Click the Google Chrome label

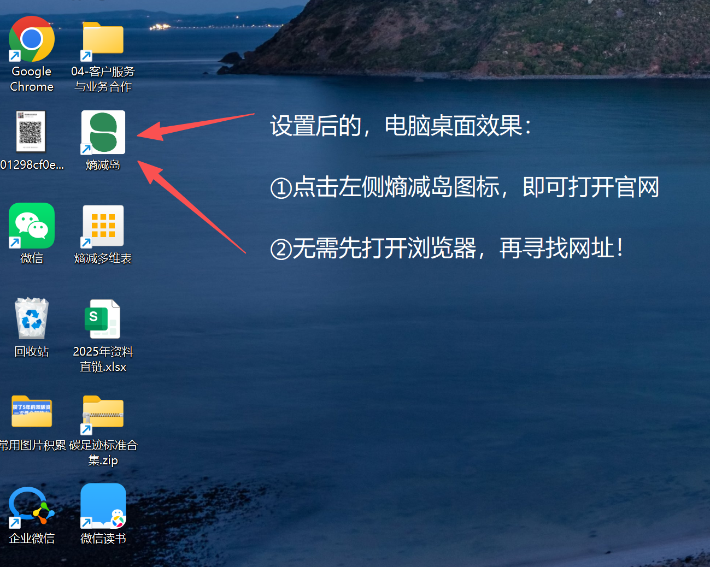click(31, 79)
